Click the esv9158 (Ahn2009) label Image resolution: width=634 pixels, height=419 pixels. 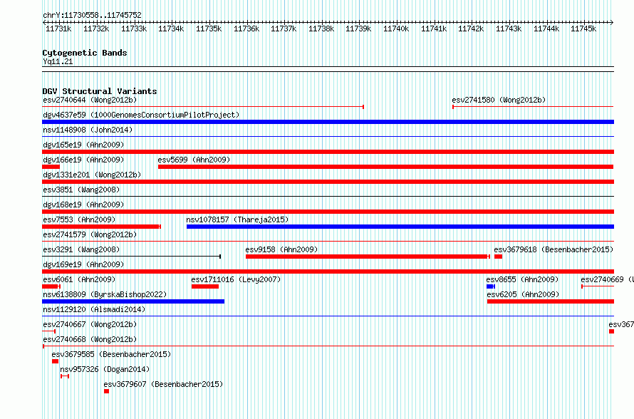coord(281,249)
